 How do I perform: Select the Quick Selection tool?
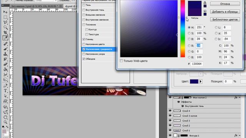5,27
